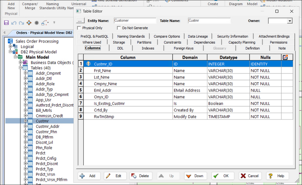Click the pencil icon on Edit button
The height and width of the screenshot is (185, 302).
coord(108,176)
